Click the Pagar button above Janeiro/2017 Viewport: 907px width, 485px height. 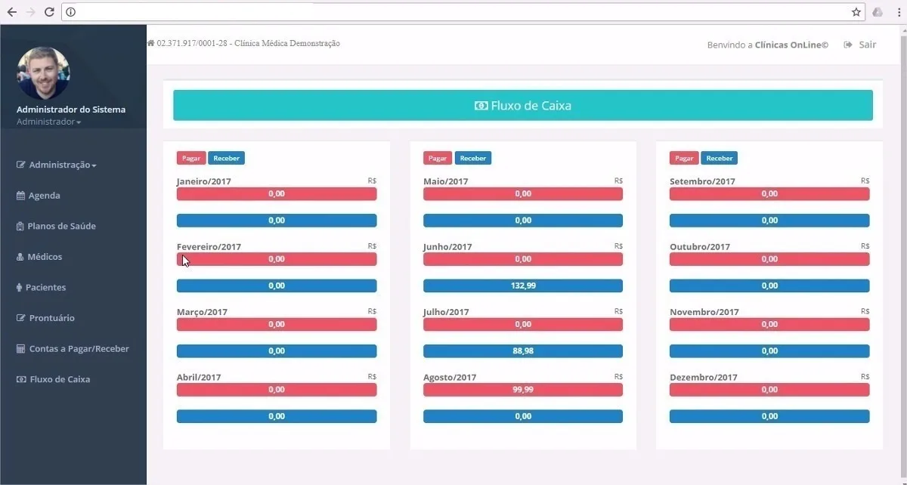click(191, 158)
